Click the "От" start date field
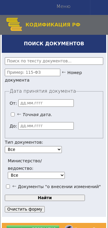This screenshot has width=108, height=228. [x=46, y=103]
